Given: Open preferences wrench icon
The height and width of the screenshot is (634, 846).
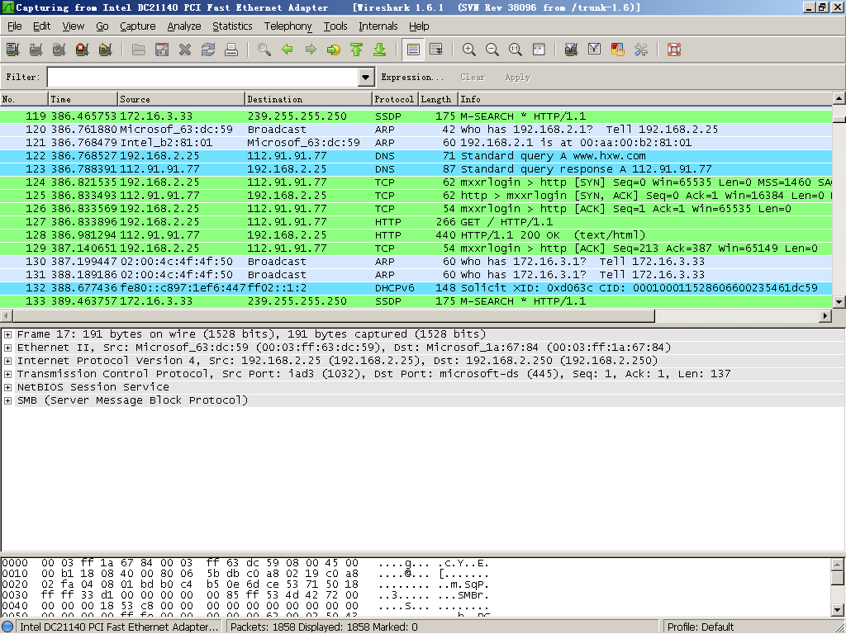Looking at the screenshot, I should tap(641, 50).
